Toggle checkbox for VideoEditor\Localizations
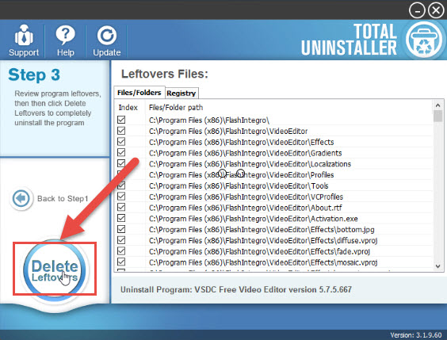The width and height of the screenshot is (447, 340). tap(121, 163)
